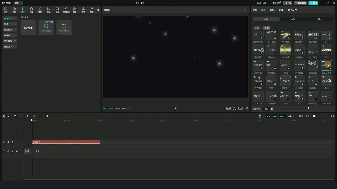Add the video track's media placeholder icon
Image resolution: width=337 pixels, height=189 pixels.
pos(38,151)
